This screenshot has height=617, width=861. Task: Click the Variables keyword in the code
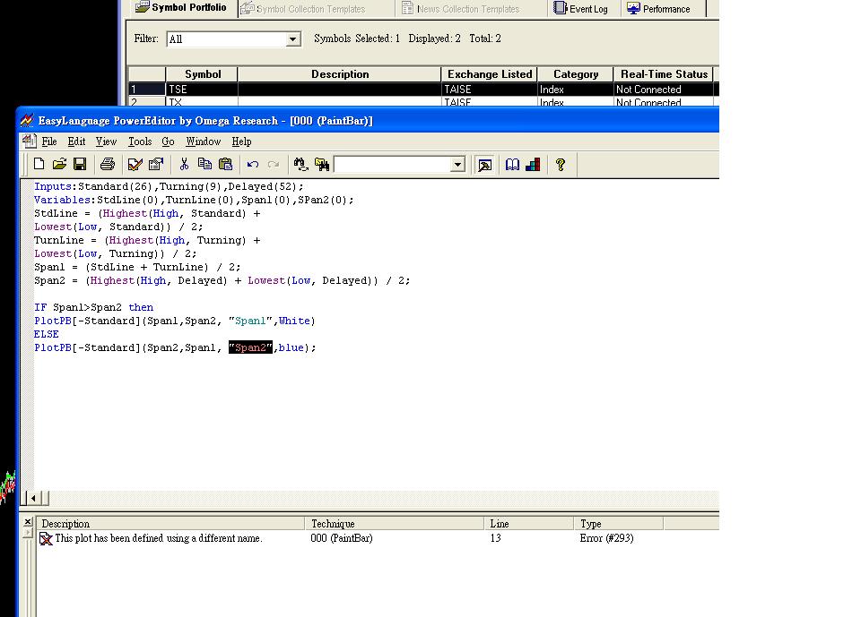62,201
